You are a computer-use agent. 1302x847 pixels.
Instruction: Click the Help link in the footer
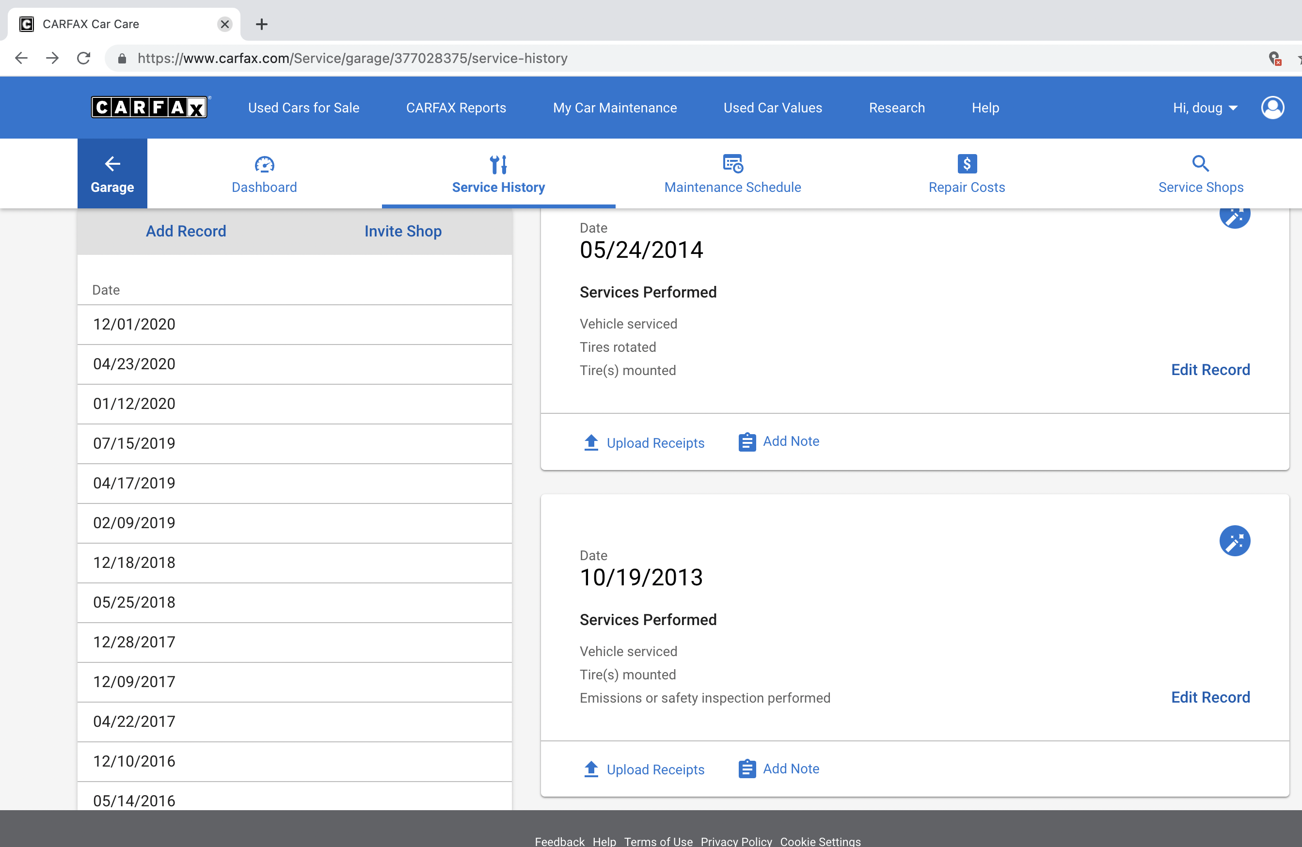click(x=604, y=841)
